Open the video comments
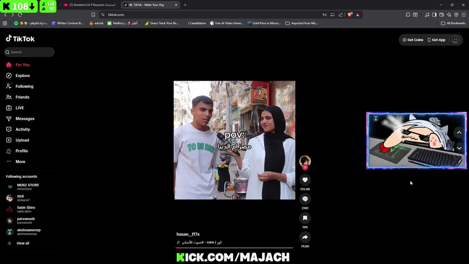The height and width of the screenshot is (264, 469). (x=305, y=199)
